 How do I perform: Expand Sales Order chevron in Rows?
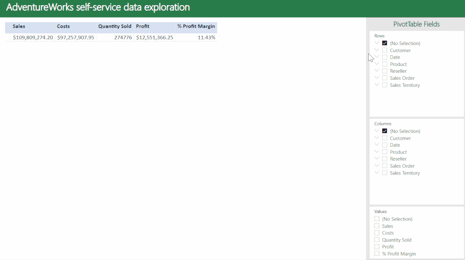(x=377, y=78)
